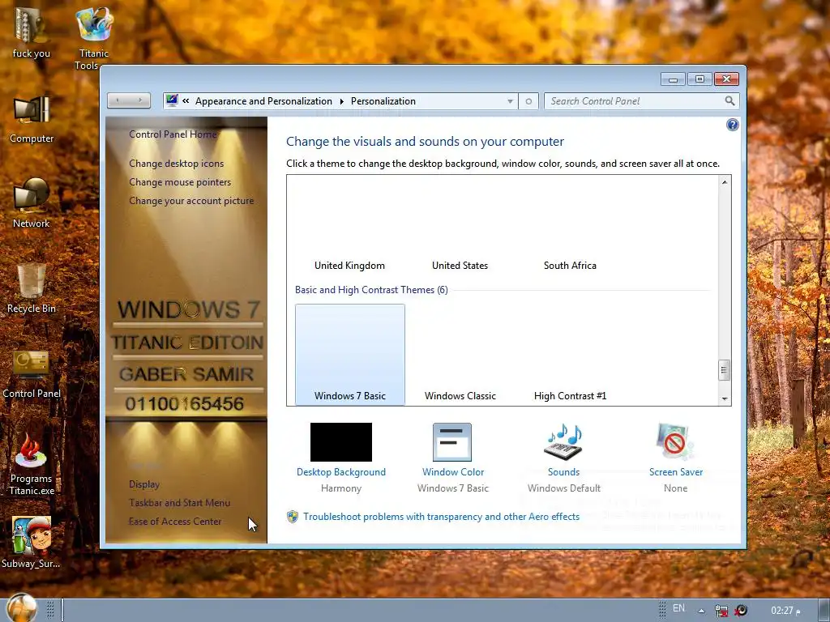Viewport: 830px width, 622px height.
Task: Select the Recycle Bin desktop icon
Action: (x=32, y=289)
